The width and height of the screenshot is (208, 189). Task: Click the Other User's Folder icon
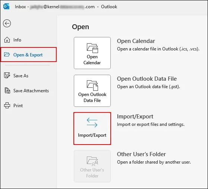tap(92, 161)
